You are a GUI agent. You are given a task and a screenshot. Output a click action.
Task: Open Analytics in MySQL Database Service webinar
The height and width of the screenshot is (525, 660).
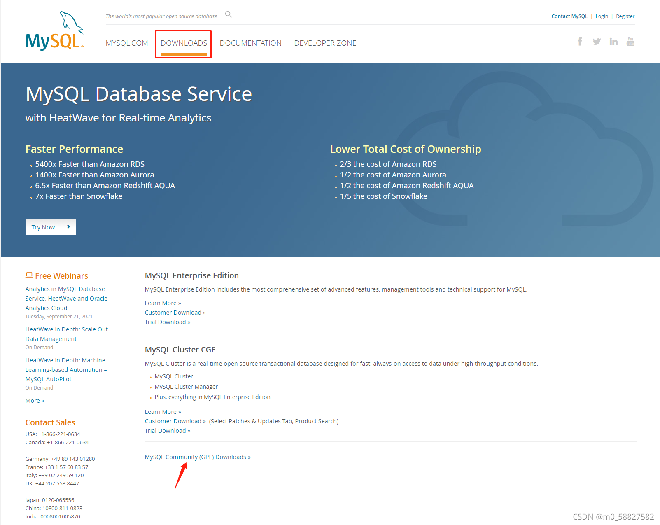point(66,299)
